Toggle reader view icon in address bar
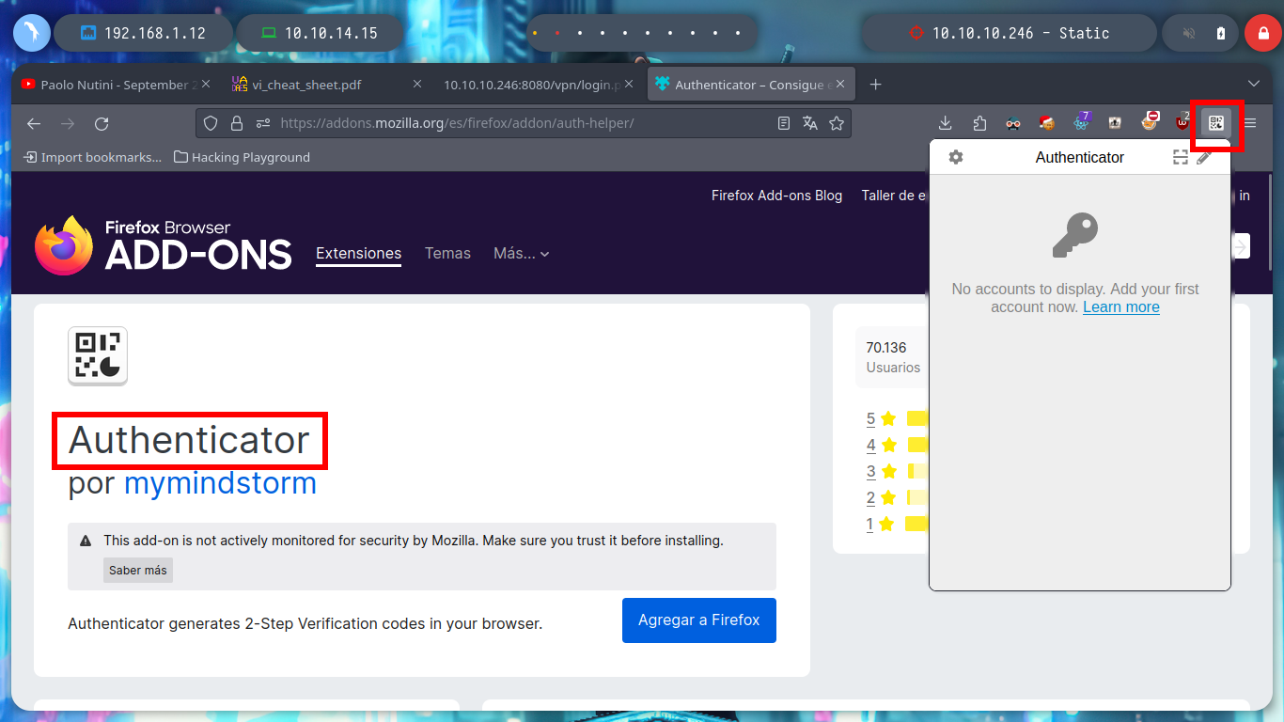The width and height of the screenshot is (1284, 722). coord(784,123)
